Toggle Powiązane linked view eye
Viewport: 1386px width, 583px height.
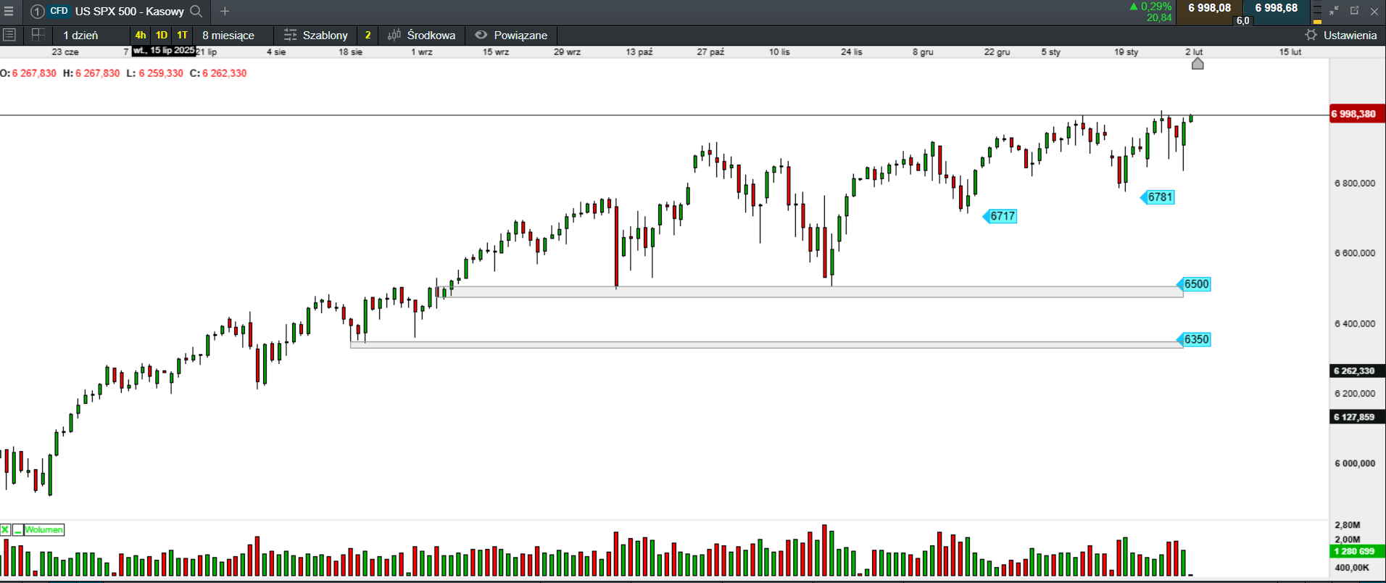[x=481, y=35]
